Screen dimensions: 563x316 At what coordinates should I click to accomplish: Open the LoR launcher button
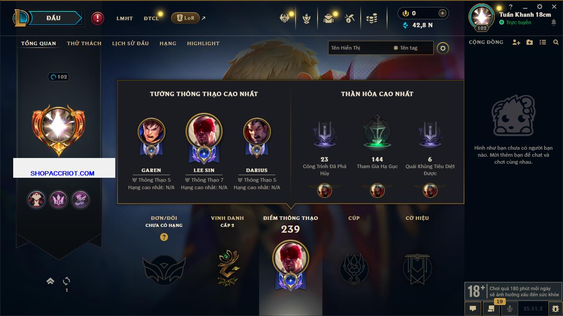185,18
